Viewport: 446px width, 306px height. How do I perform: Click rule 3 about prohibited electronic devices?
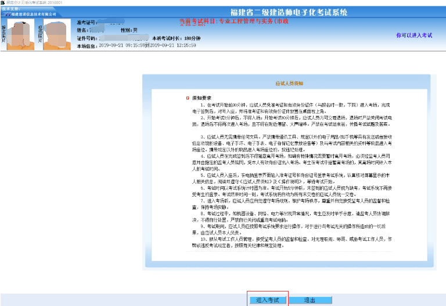(292, 143)
